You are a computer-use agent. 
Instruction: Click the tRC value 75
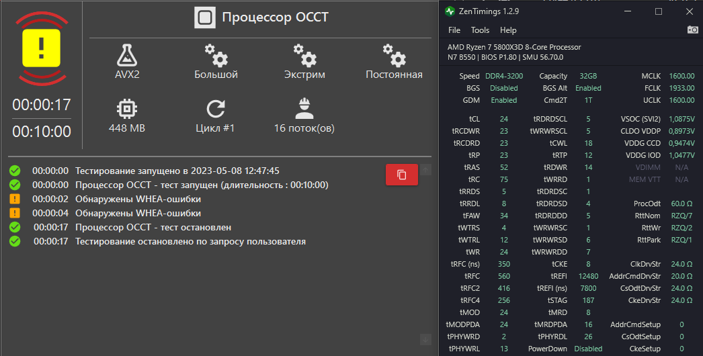504,179
